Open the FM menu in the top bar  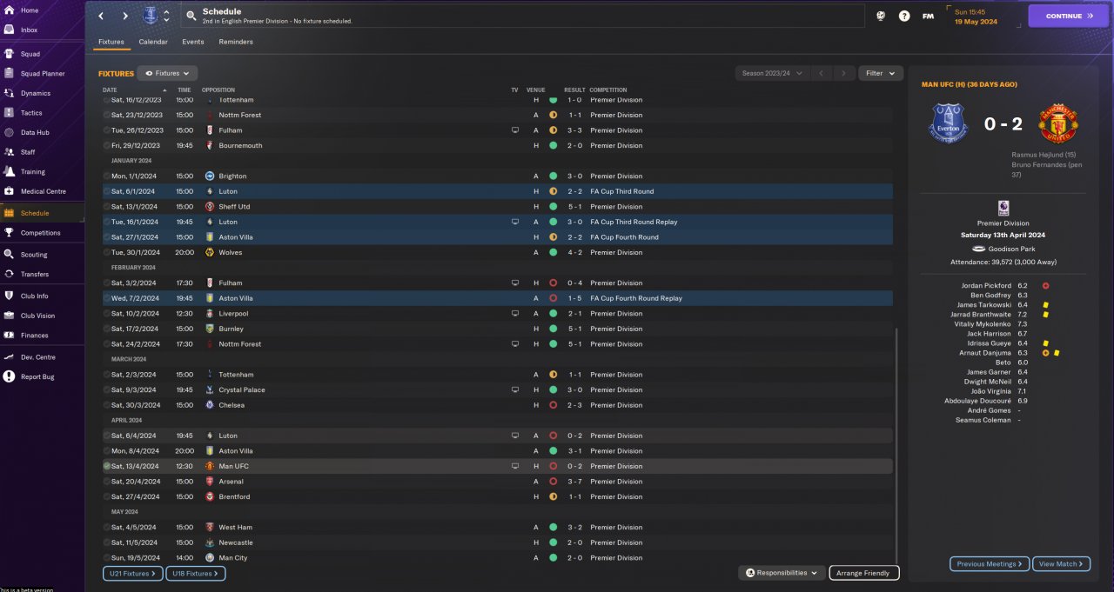tap(928, 16)
